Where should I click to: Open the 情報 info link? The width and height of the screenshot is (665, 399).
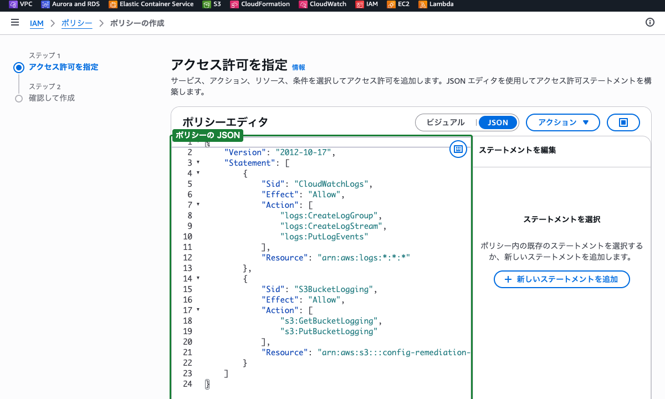tap(299, 67)
